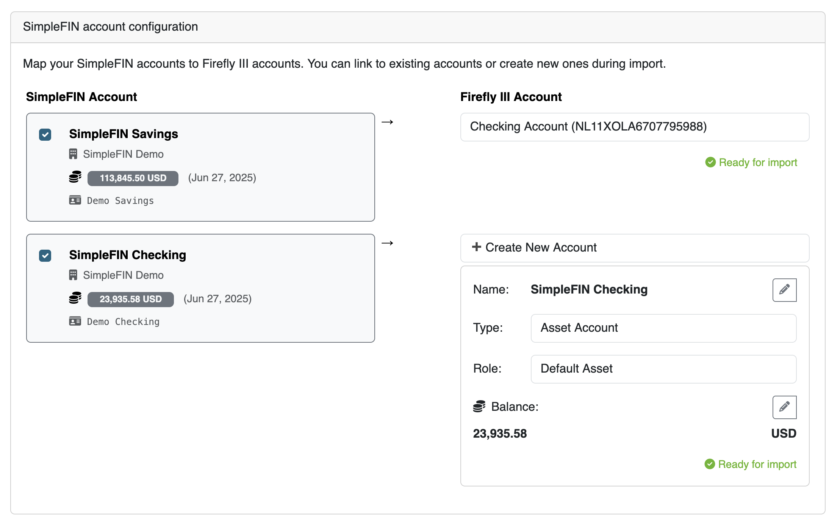Uncheck the SimpleFIN Checking checkbox

[x=45, y=256]
